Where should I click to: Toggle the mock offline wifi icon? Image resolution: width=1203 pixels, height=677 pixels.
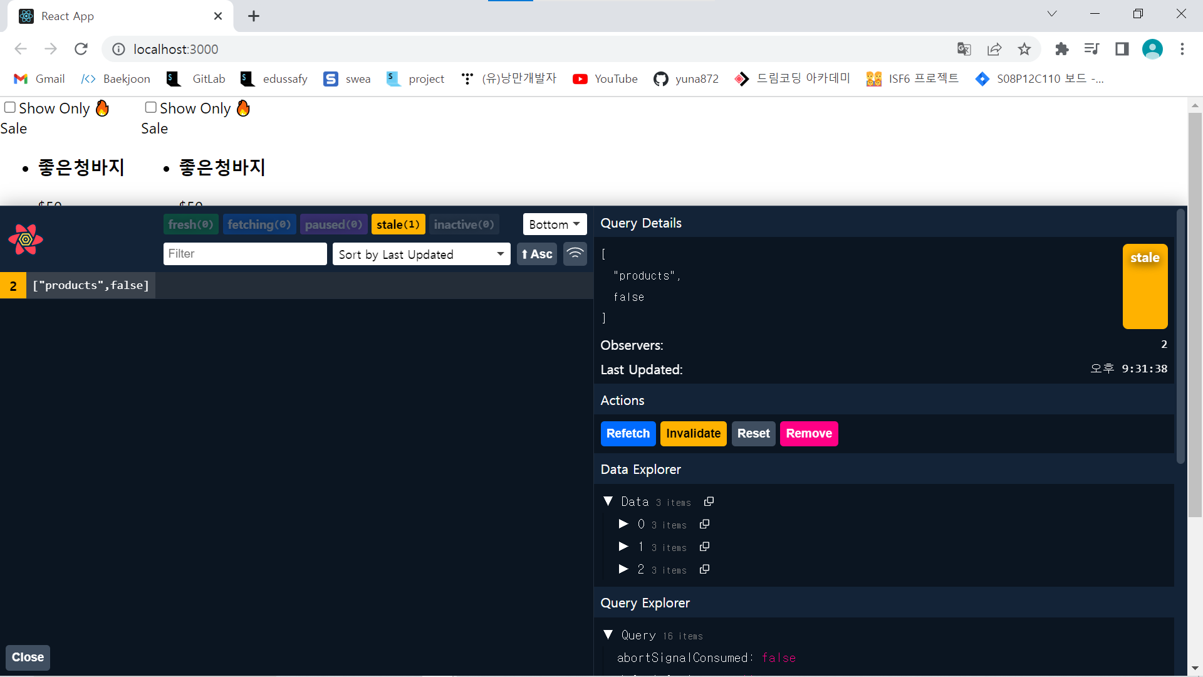click(575, 254)
